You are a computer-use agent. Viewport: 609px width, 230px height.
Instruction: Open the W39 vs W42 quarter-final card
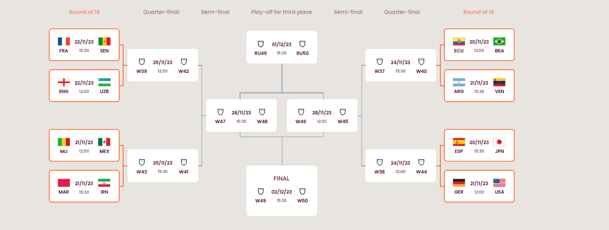tap(163, 65)
